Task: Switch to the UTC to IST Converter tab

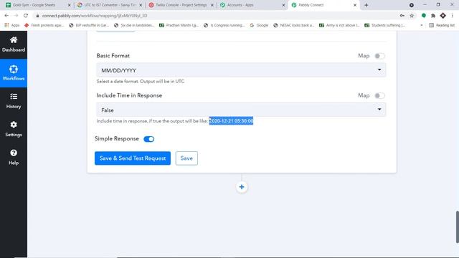Action: click(110, 5)
